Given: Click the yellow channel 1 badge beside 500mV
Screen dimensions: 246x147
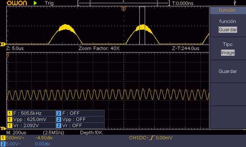Looking at the screenshot, I should click(x=3, y=138).
